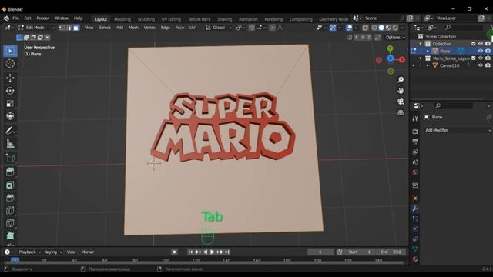The image size is (493, 277).
Task: Select the Measure tool
Action: click(10, 144)
